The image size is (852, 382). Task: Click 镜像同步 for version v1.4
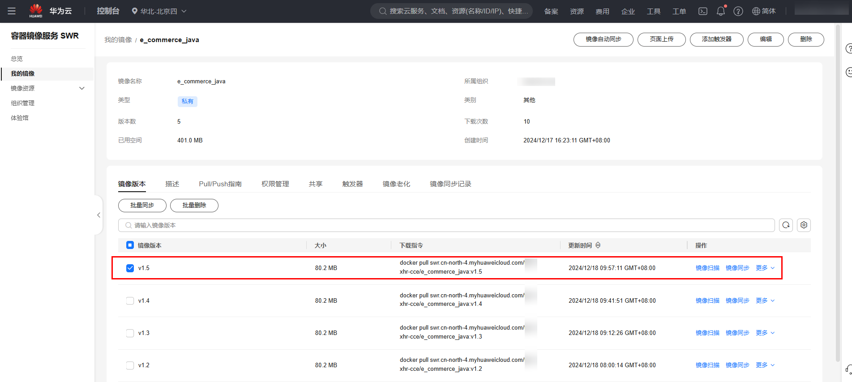click(x=738, y=300)
